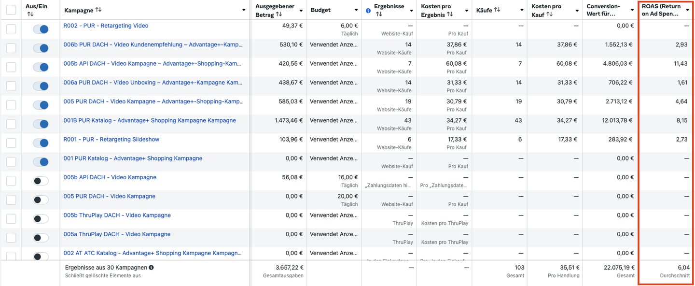Screen dimensions: 695x286
Task: Open Ergebnisse column dropdown arrow
Action: click(412, 10)
